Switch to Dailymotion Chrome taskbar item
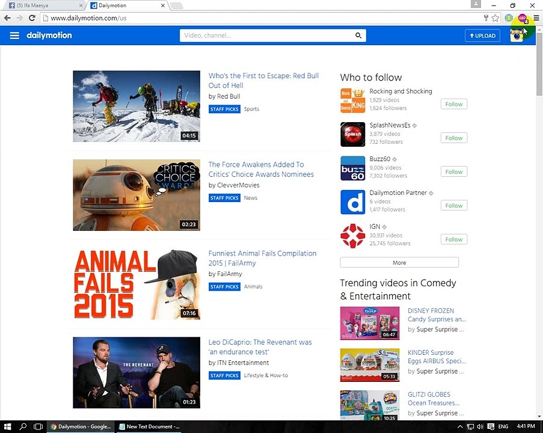 (81, 426)
